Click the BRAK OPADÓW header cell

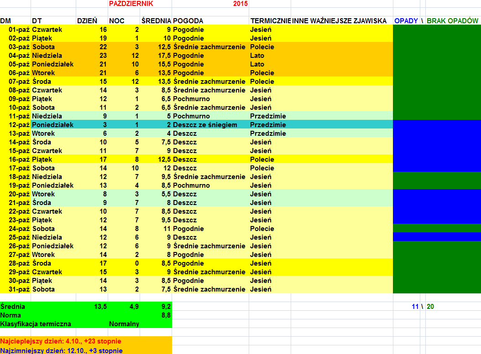(x=452, y=21)
